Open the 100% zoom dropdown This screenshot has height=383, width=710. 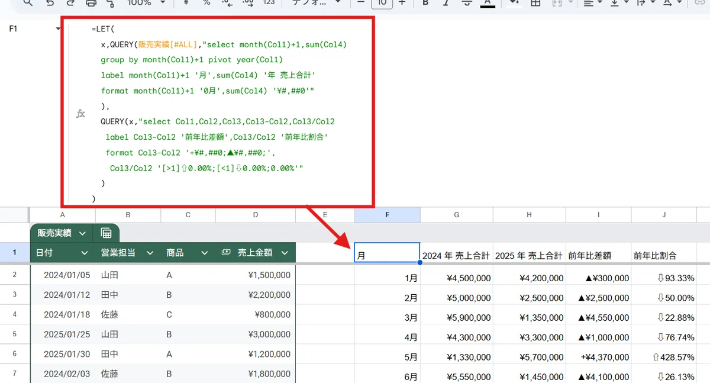(x=146, y=3)
